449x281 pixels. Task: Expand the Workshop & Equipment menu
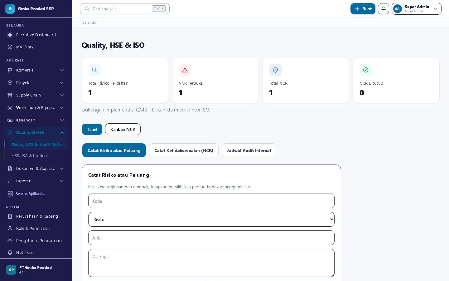coord(36,108)
